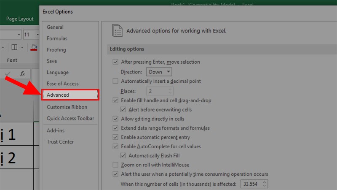
Task: Disable Alert before overwriting cells
Action: click(123, 110)
